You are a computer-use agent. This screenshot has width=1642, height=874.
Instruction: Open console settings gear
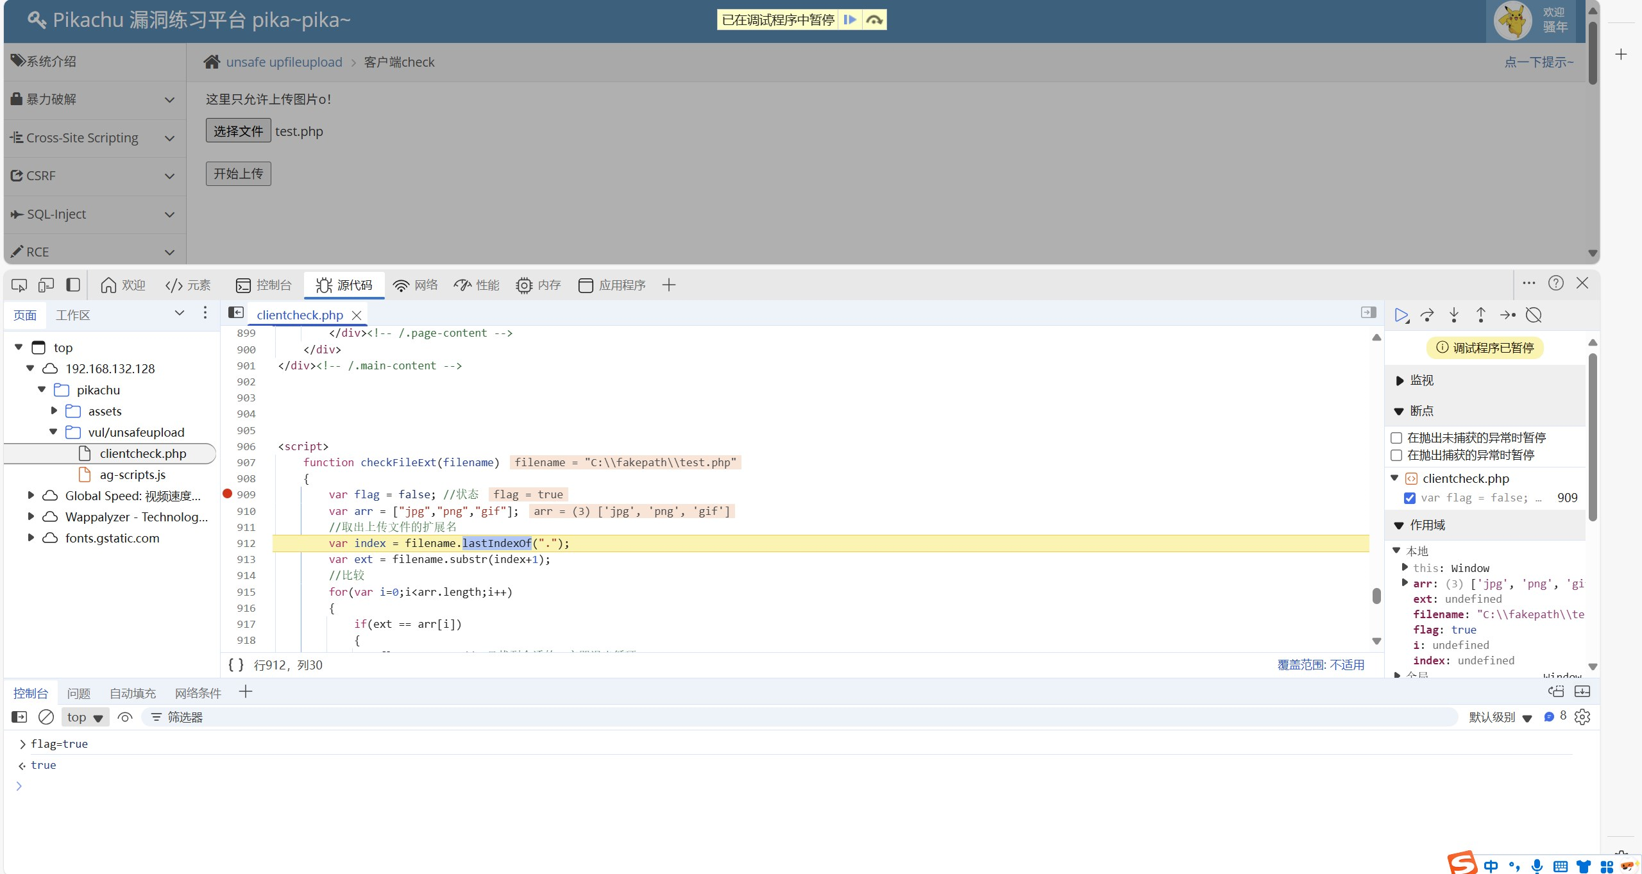pyautogui.click(x=1582, y=717)
